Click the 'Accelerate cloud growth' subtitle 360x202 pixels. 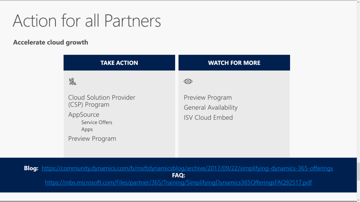pyautogui.click(x=51, y=42)
